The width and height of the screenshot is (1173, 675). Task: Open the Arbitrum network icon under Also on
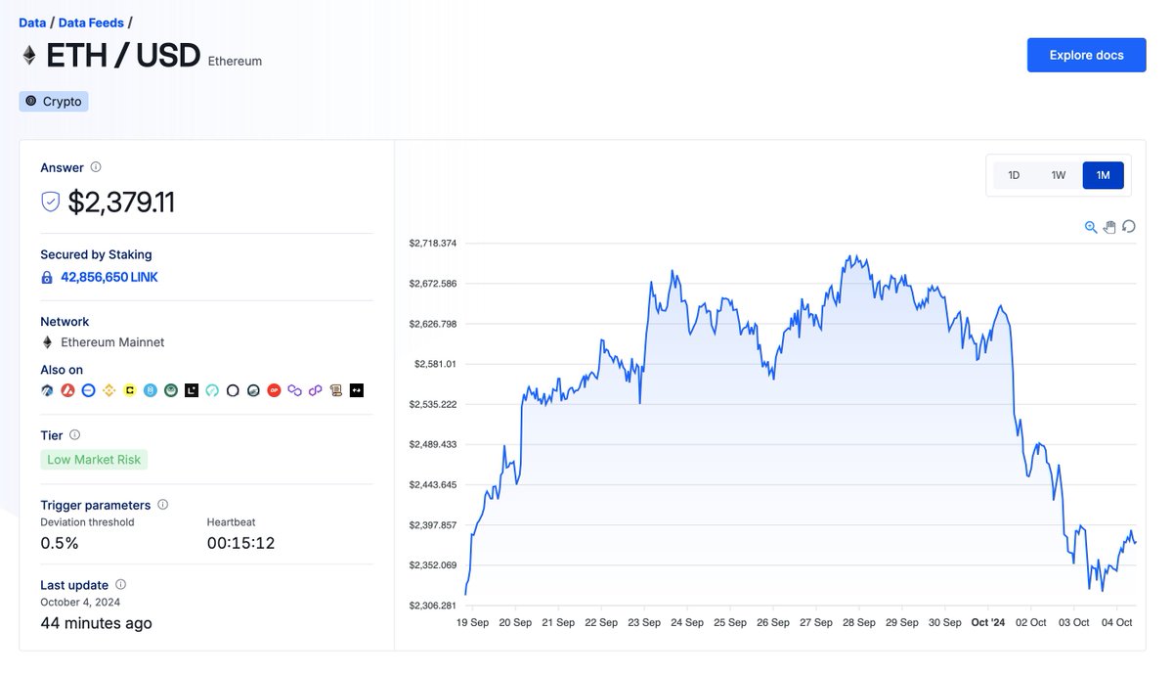(x=47, y=390)
